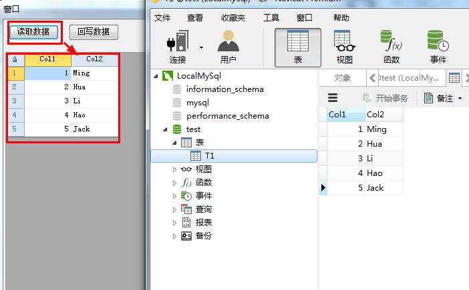
Task: Open the 查看 menu
Action: click(194, 18)
